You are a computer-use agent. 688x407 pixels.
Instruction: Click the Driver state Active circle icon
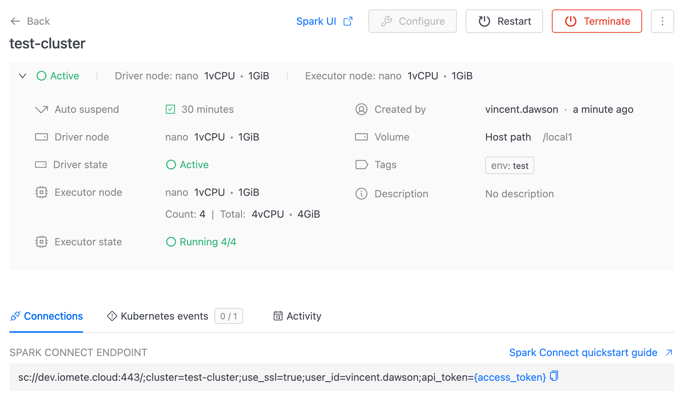pyautogui.click(x=171, y=165)
